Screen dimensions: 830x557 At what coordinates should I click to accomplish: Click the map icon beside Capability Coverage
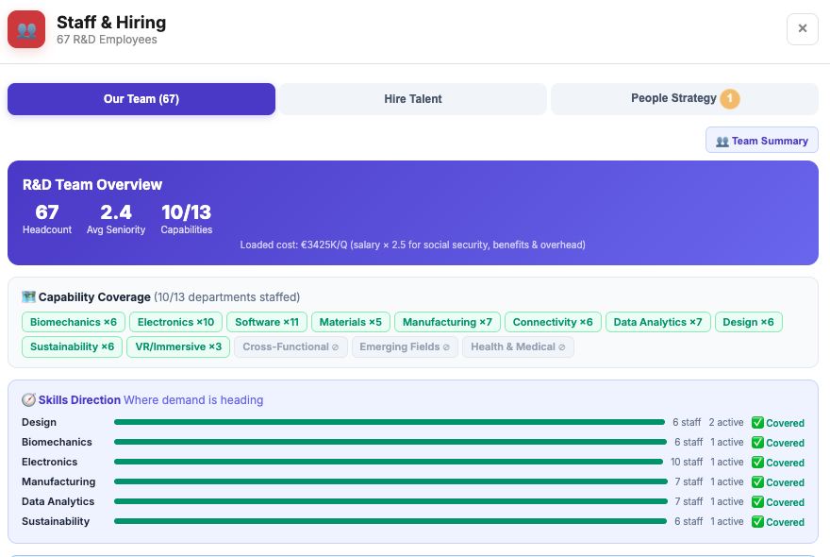(28, 297)
